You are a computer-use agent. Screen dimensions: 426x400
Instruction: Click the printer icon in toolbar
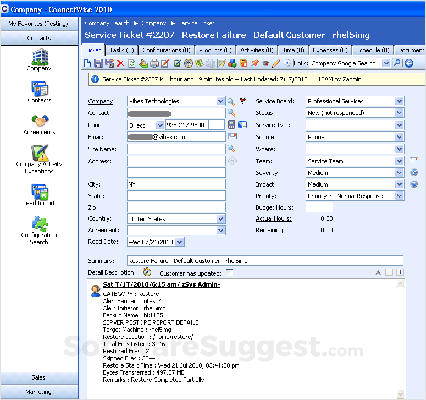(154, 63)
